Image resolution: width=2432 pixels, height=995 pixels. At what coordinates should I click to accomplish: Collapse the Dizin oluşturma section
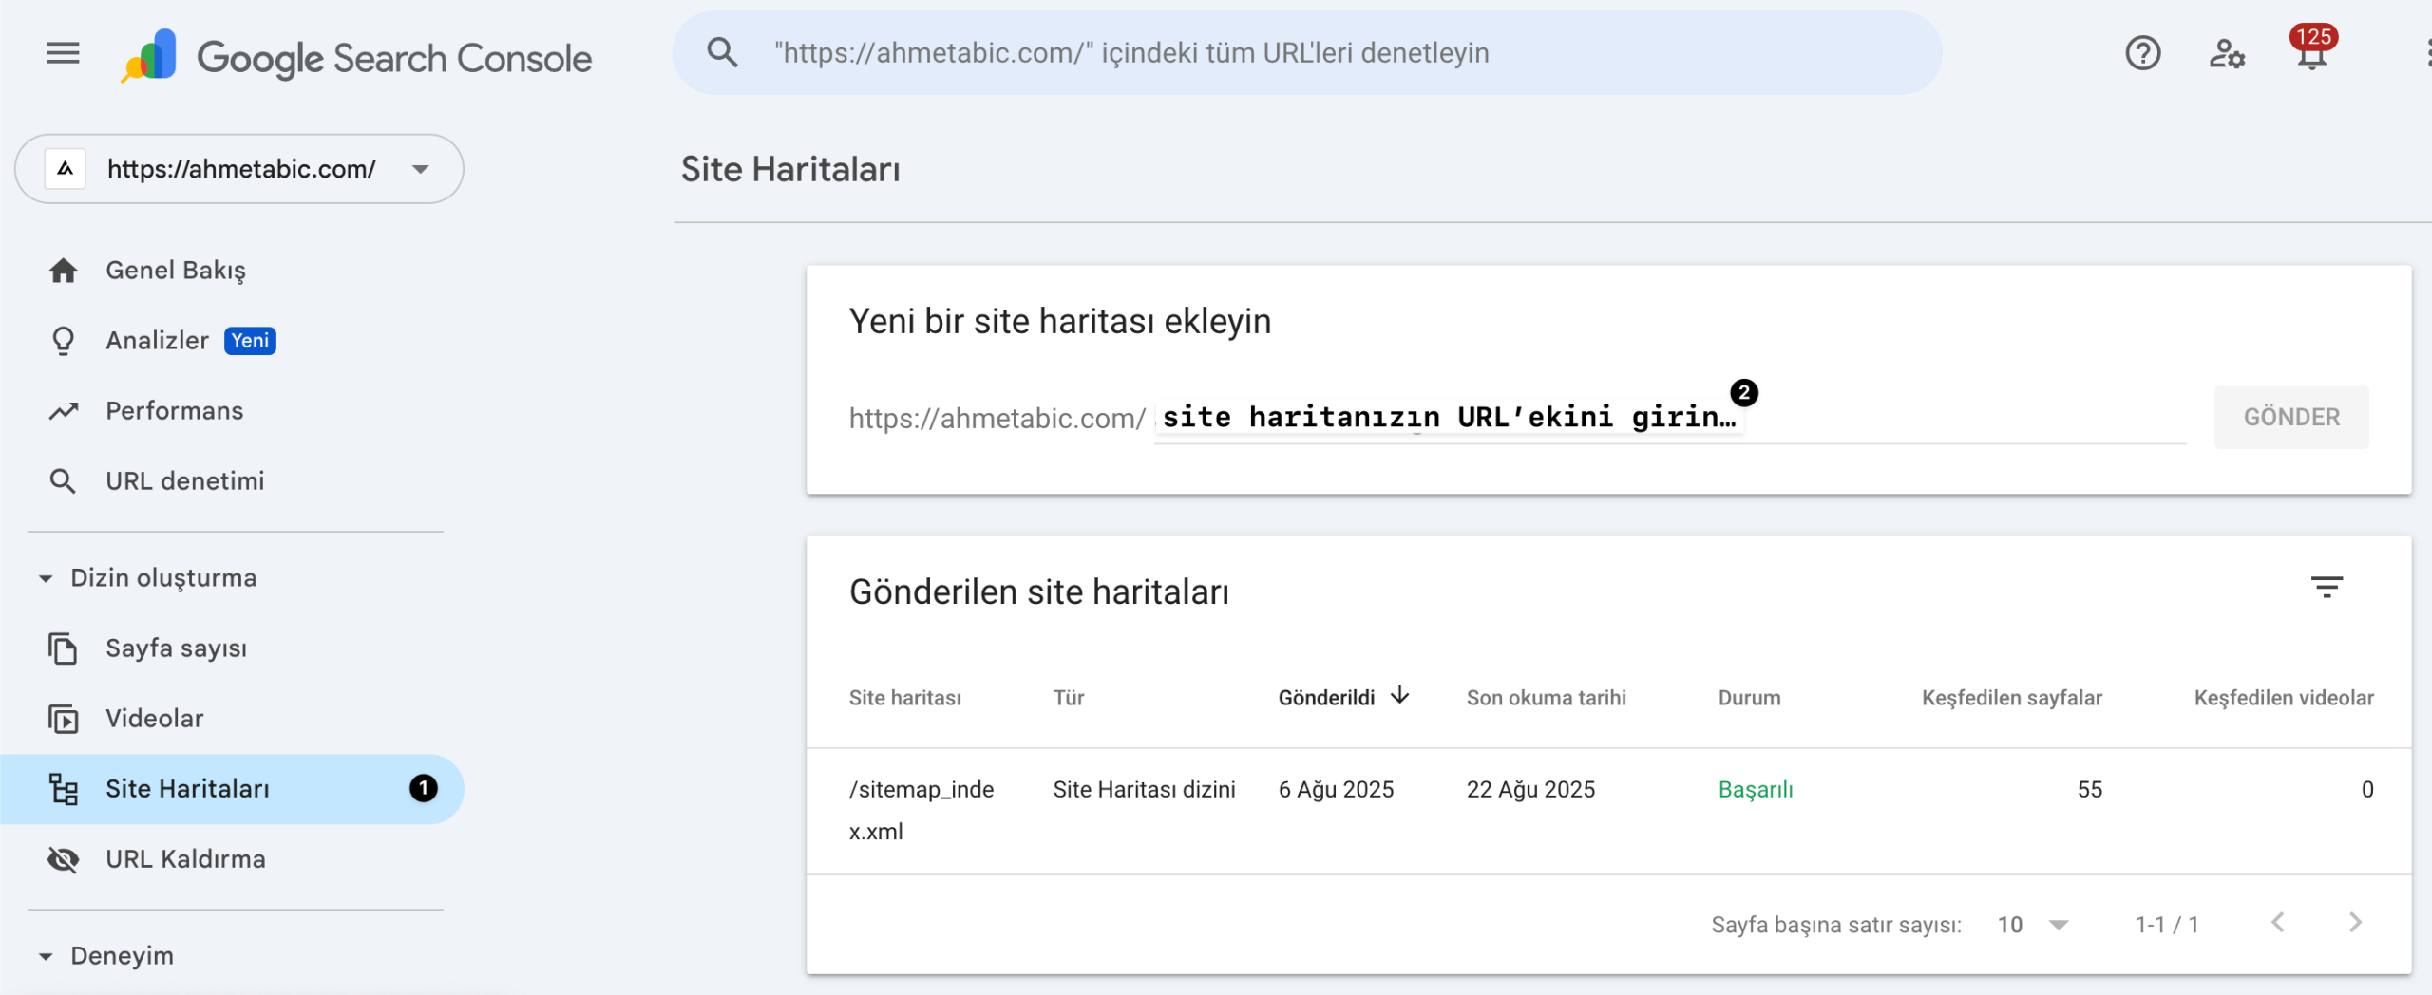pyautogui.click(x=148, y=578)
